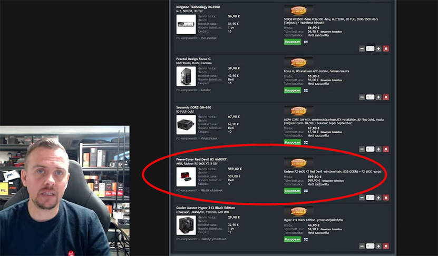
Task: Click Kauppaan button for Kingston KC2500
Action: pos(293,42)
